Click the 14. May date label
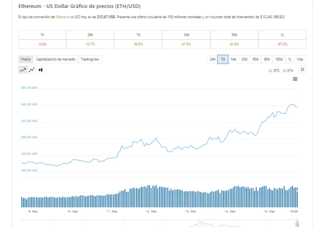The width and height of the screenshot is (313, 227). click(x=230, y=212)
